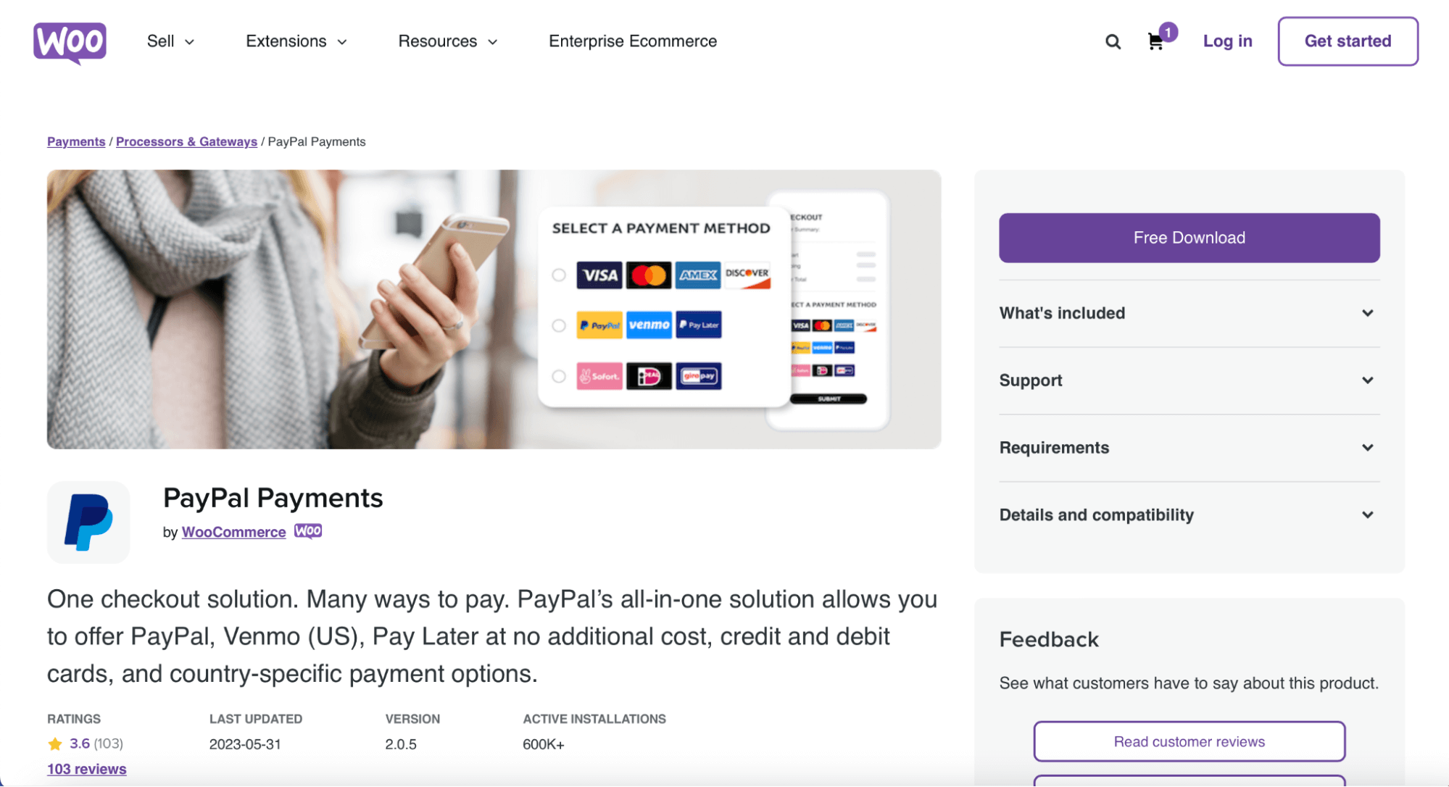The height and width of the screenshot is (787, 1449).
Task: Select the second payment method radio button
Action: [558, 324]
